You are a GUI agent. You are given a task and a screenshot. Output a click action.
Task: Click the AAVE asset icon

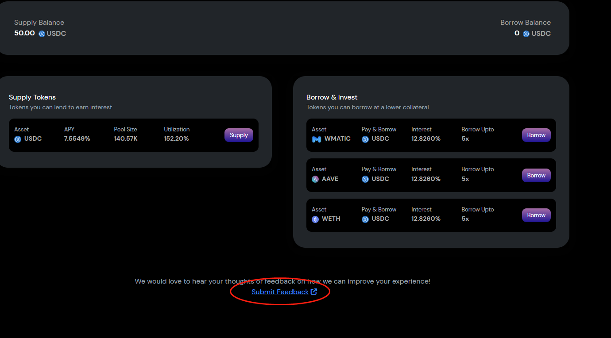tap(315, 179)
